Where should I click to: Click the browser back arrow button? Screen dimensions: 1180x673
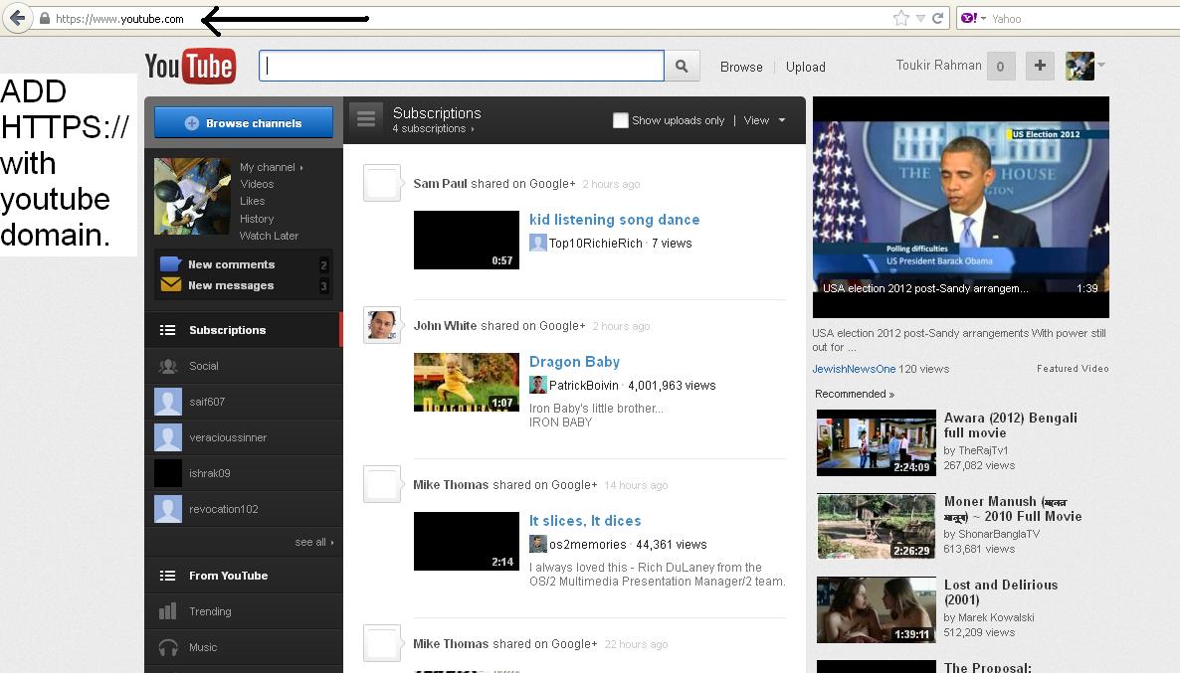coord(17,18)
